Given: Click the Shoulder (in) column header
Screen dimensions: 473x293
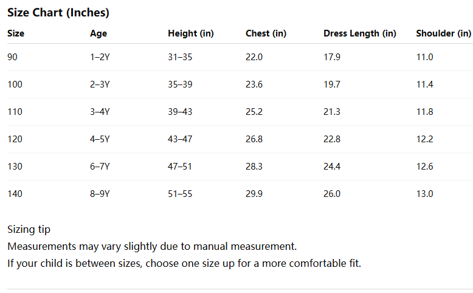Looking at the screenshot, I should point(443,33).
